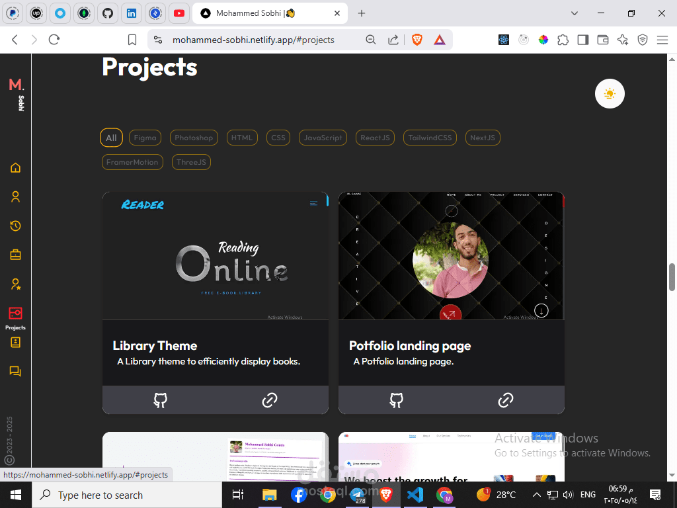Viewport: 677px width, 508px height.
Task: Toggle light mode with the sun button
Action: pyautogui.click(x=609, y=93)
